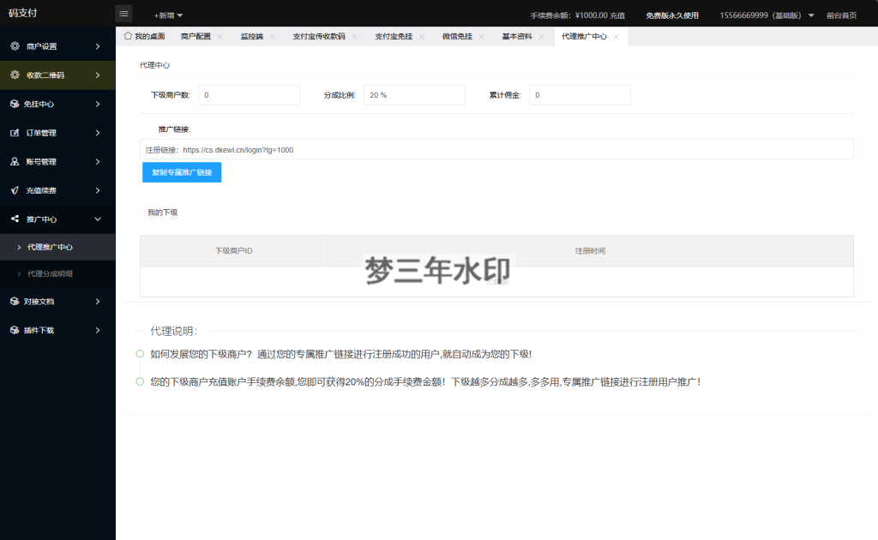Close the 商户配置 tab
The height and width of the screenshot is (540, 878).
(220, 36)
